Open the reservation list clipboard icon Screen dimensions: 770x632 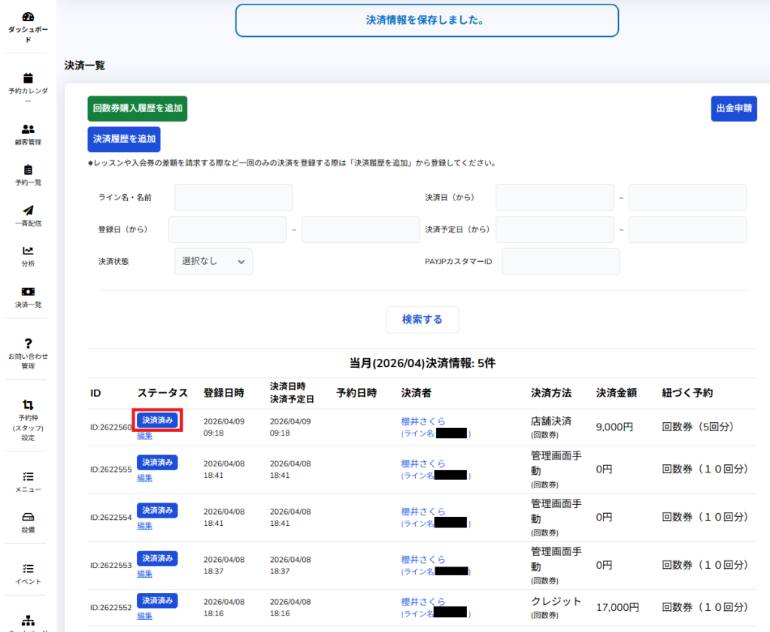(28, 170)
